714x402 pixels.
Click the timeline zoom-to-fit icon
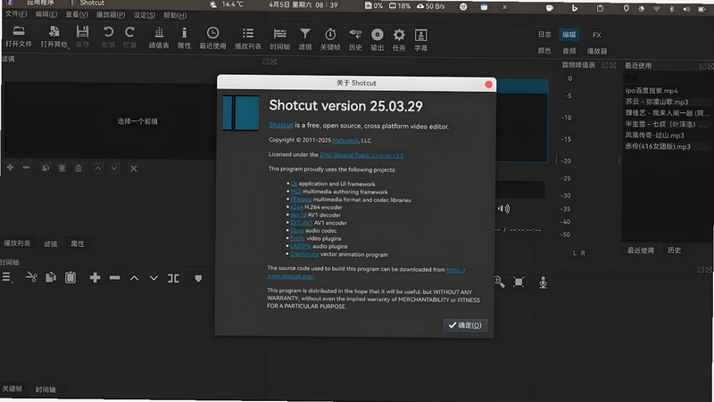(519, 283)
